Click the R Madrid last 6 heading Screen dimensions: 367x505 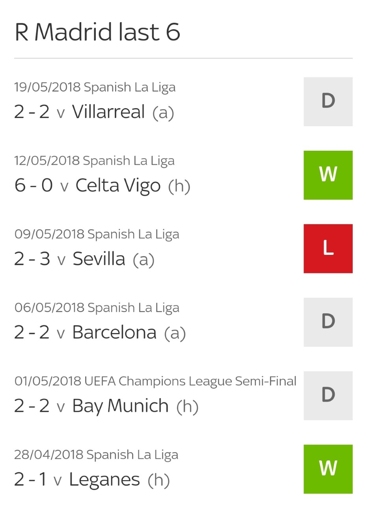pyautogui.click(x=97, y=32)
